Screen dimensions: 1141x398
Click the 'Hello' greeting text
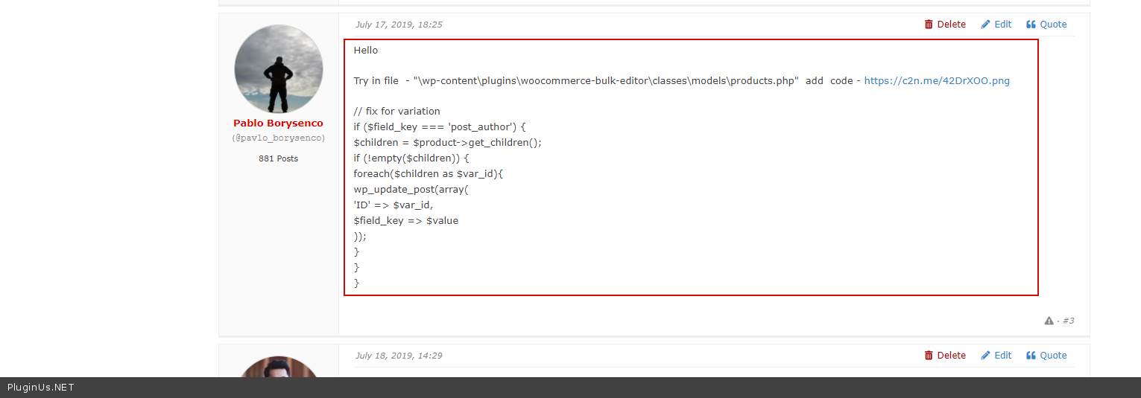pyautogui.click(x=366, y=51)
